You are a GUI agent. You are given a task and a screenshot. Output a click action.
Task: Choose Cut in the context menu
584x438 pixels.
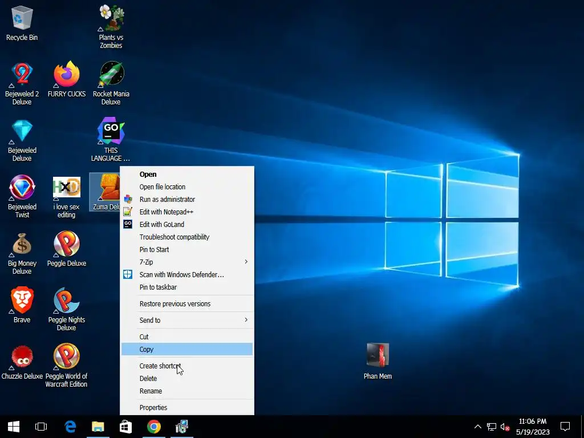[187, 336]
